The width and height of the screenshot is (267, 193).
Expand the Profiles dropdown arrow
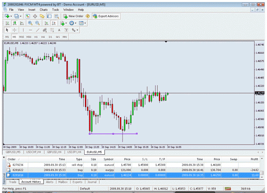tap(21, 16)
